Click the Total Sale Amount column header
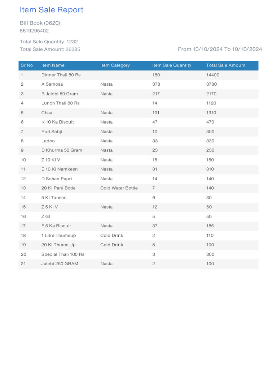 pos(226,65)
